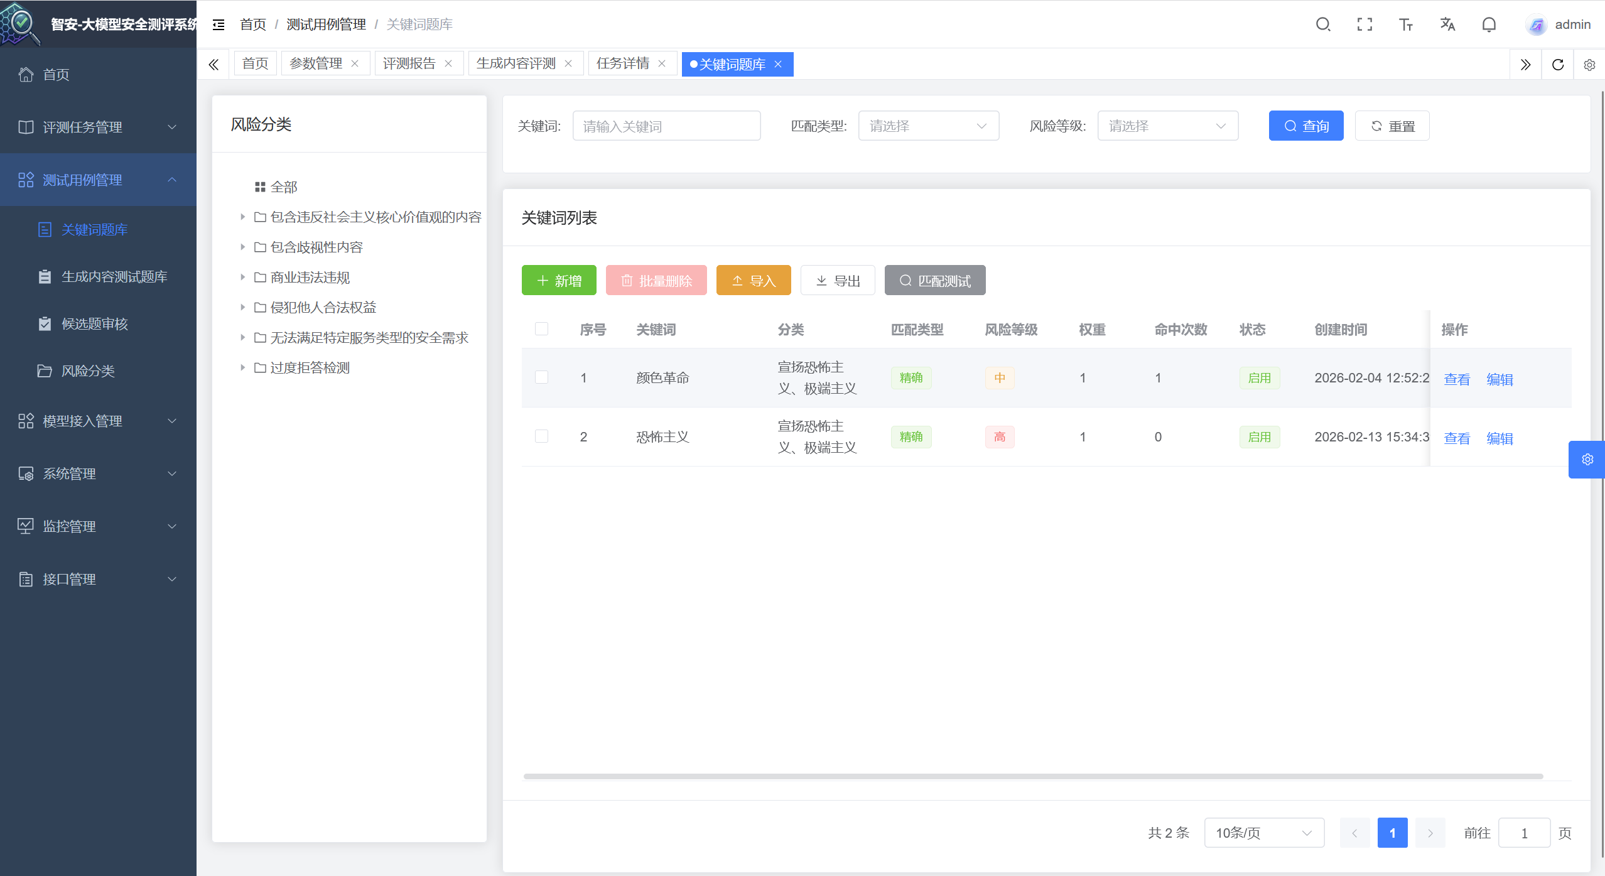Open the header search icon
Screen dimensions: 1605x876
(x=1323, y=24)
